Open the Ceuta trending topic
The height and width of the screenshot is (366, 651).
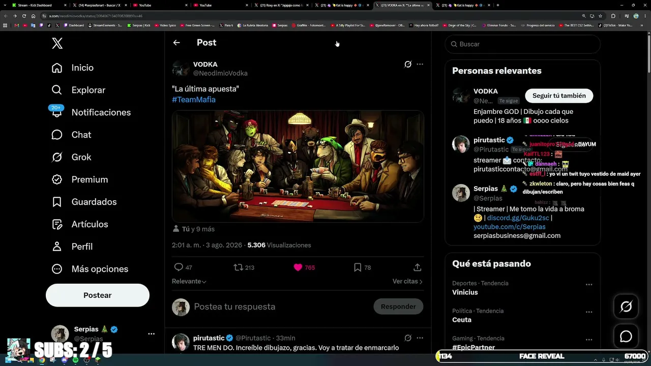pos(462,320)
